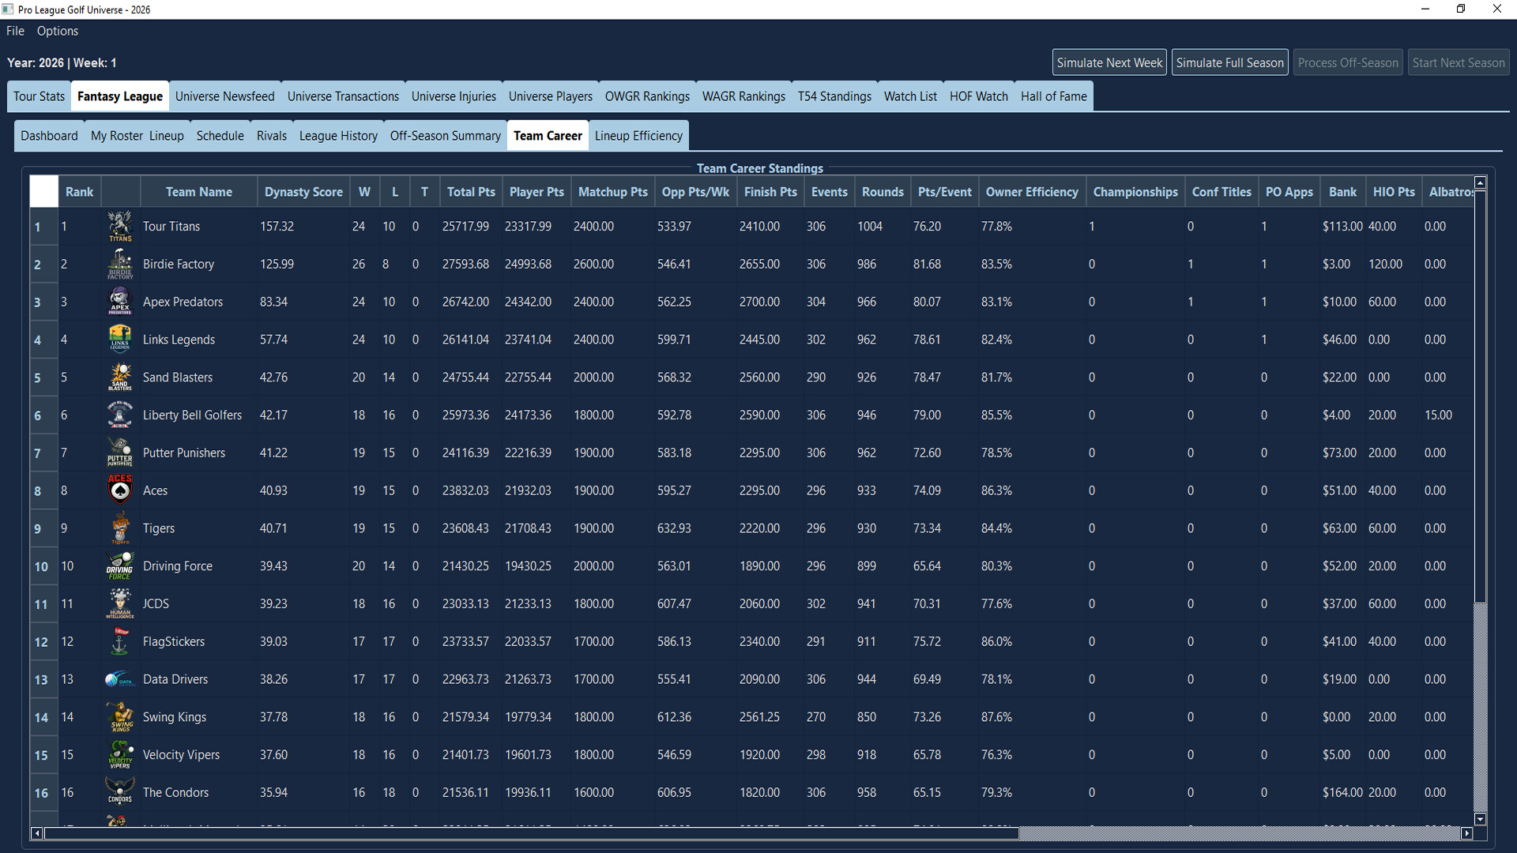Viewport: 1517px width, 853px height.
Task: Switch to the OWGR Rankings tab
Action: [x=646, y=96]
